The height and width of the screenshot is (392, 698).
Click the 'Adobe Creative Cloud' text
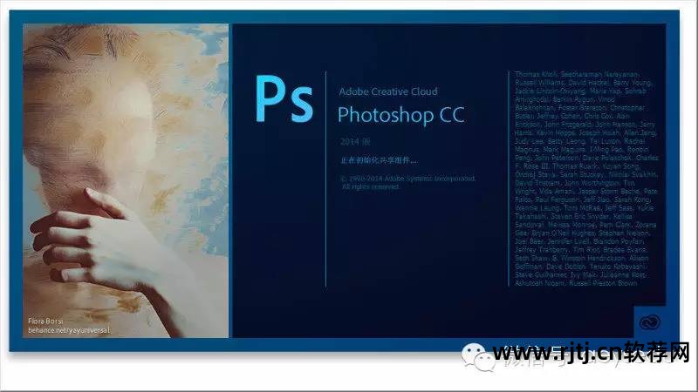[x=388, y=91]
